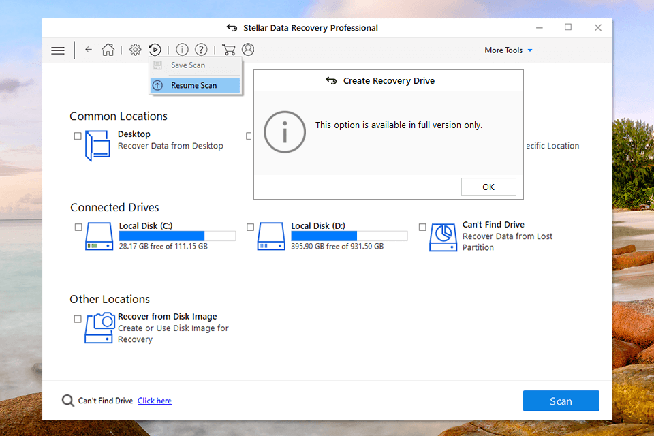Open the information (i) toolbar icon
The height and width of the screenshot is (436, 654).
coord(182,50)
